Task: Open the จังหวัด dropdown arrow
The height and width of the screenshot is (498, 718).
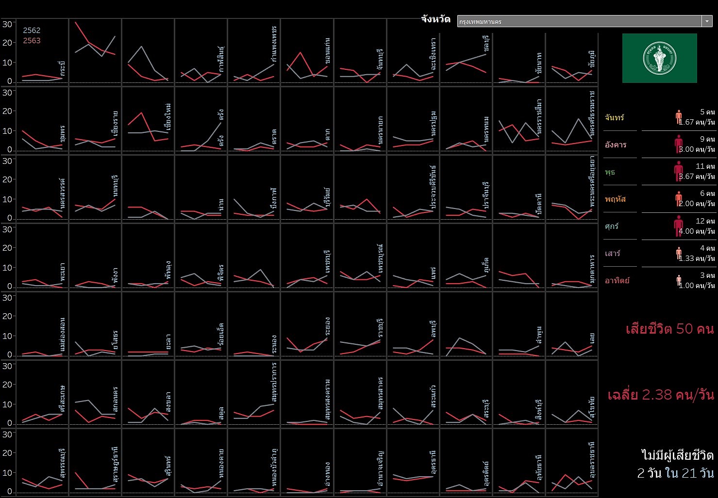Action: [707, 21]
